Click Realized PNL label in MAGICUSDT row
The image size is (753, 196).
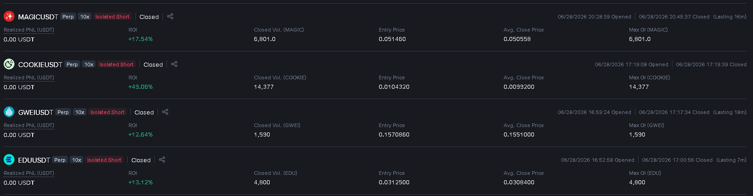(x=29, y=30)
